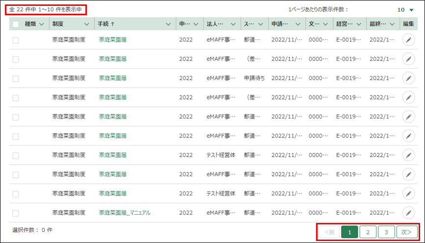
Task: Expand the 制度 column header dropdown
Action: click(86, 24)
